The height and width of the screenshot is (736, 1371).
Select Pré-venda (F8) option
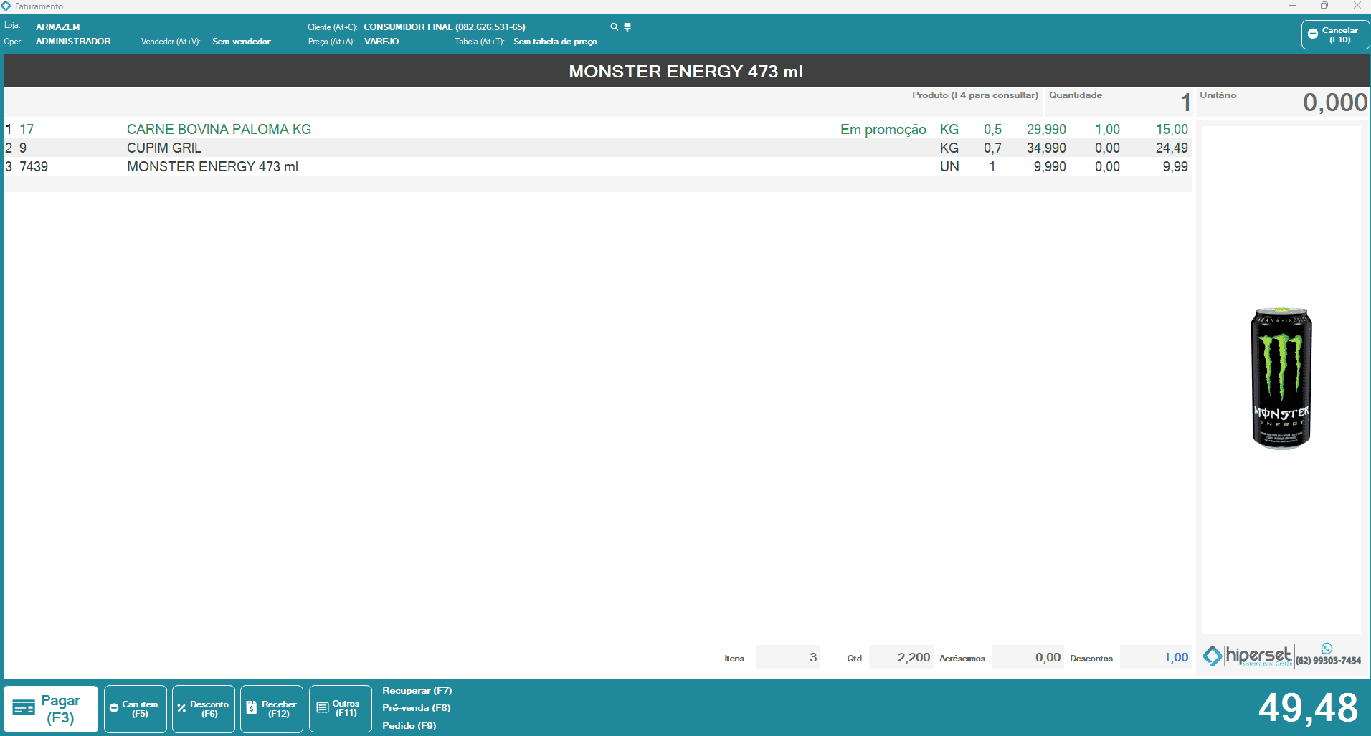416,708
